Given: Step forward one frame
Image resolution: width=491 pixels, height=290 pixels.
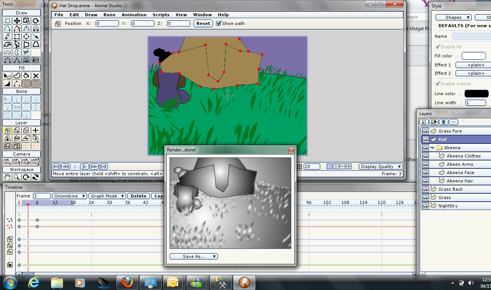Looking at the screenshot, I should point(94,167).
